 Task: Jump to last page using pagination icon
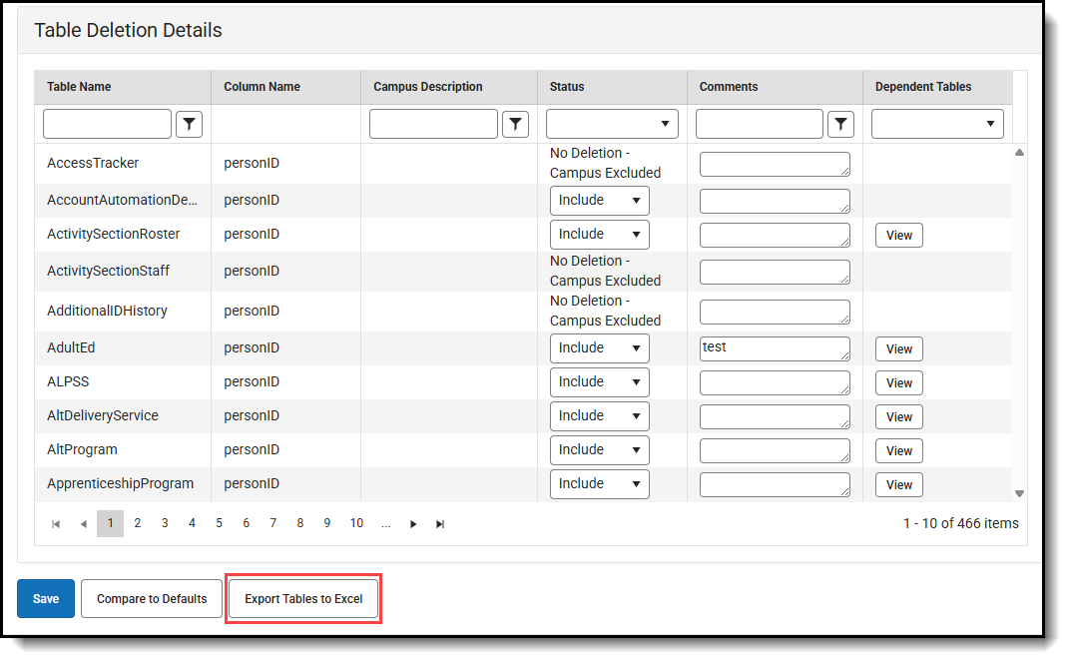[439, 523]
